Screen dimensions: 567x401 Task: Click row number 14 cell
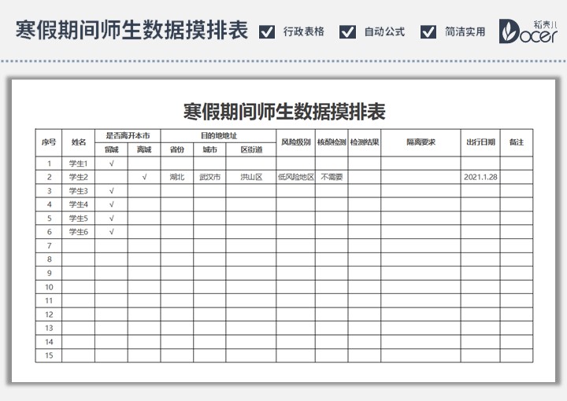(x=49, y=342)
